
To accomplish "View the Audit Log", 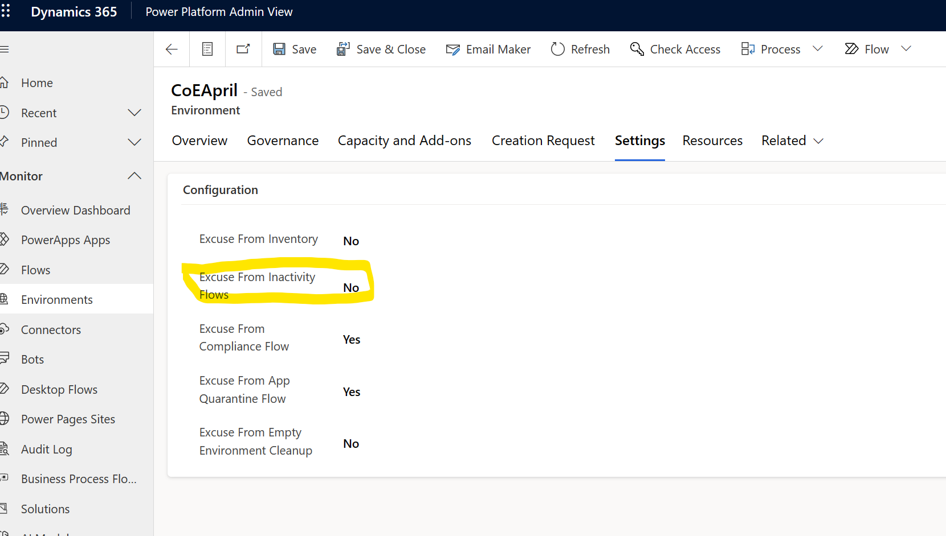I will [46, 449].
